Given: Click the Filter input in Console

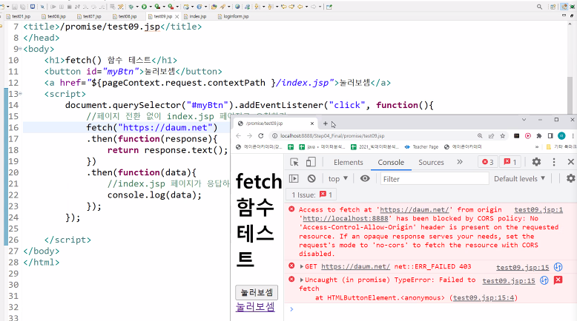Looking at the screenshot, I should pyautogui.click(x=435, y=179).
